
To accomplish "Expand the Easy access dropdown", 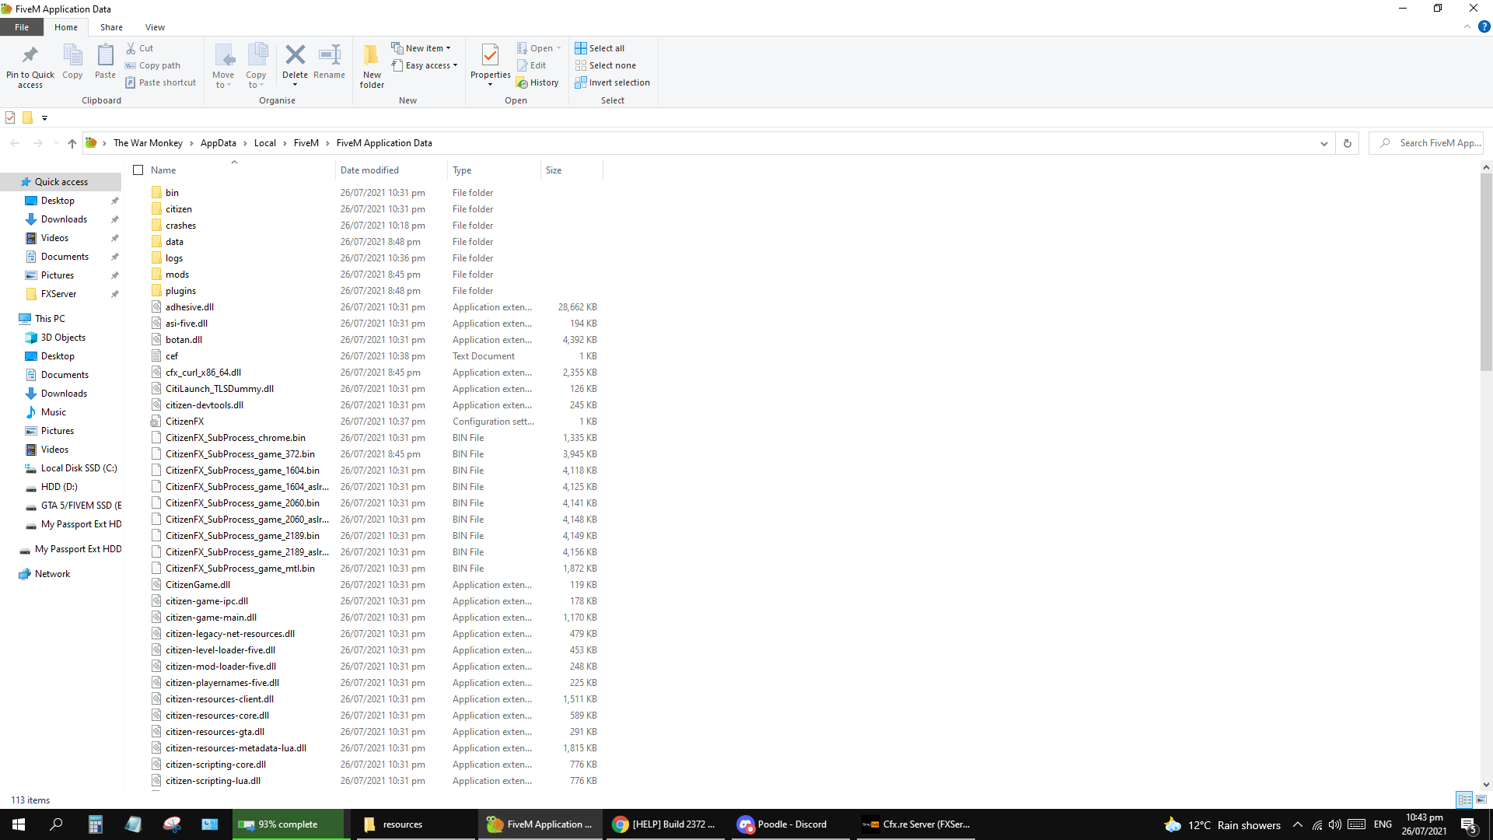I will (425, 65).
